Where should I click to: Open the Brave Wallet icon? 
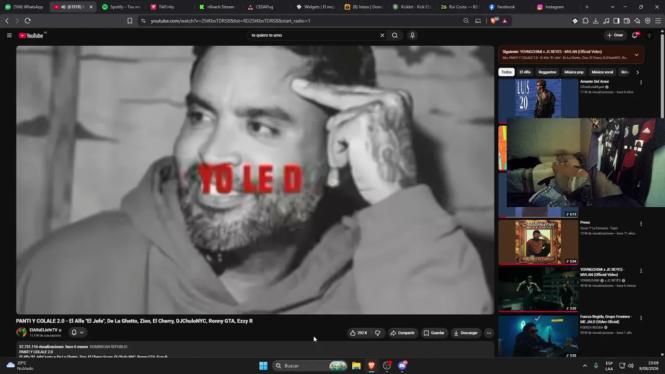pyautogui.click(x=627, y=21)
